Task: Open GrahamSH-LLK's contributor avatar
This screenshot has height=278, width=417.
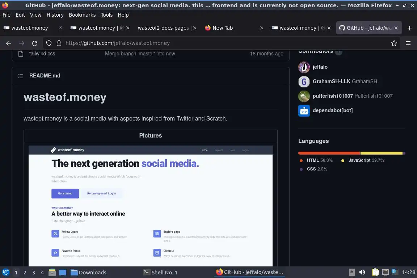Action: pyautogui.click(x=304, y=81)
